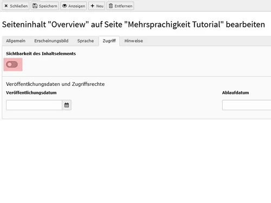Click the Entfernen button text
Viewport: 271px width, 203px height.
tap(124, 6)
